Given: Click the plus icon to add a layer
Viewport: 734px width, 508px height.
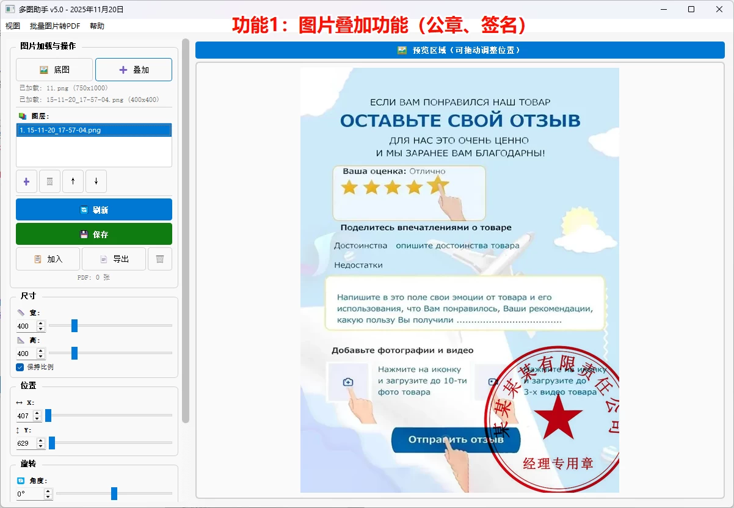Looking at the screenshot, I should point(26,181).
